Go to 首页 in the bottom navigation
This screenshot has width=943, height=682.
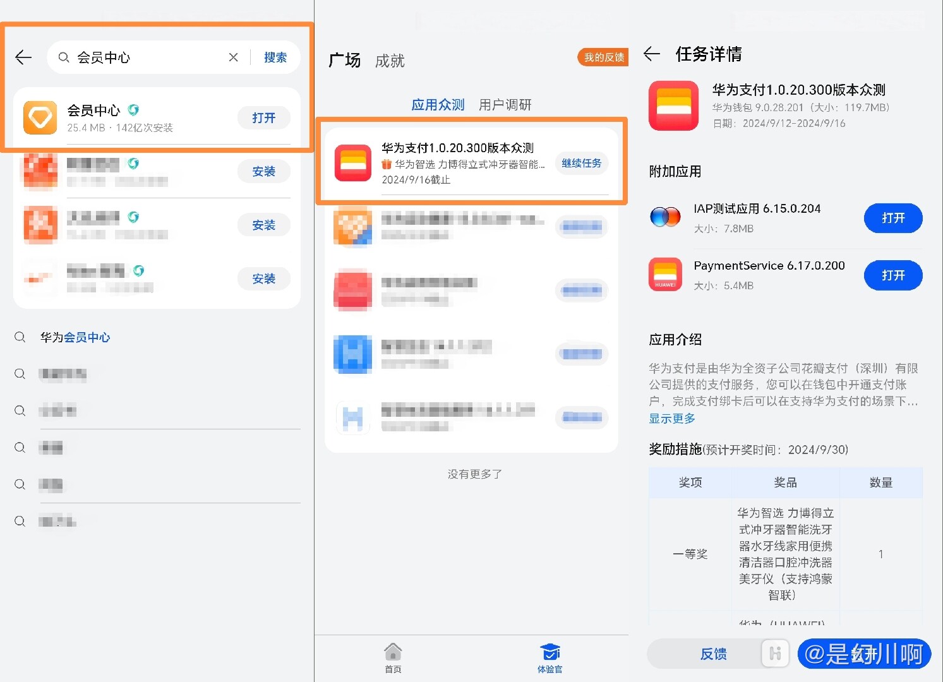[393, 657]
